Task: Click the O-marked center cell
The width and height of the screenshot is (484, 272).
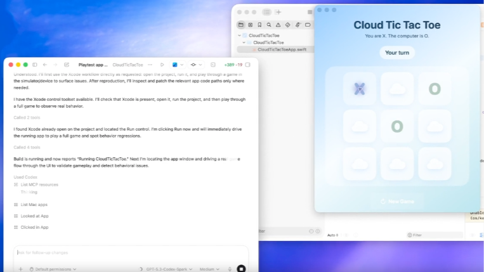Action: click(x=397, y=126)
